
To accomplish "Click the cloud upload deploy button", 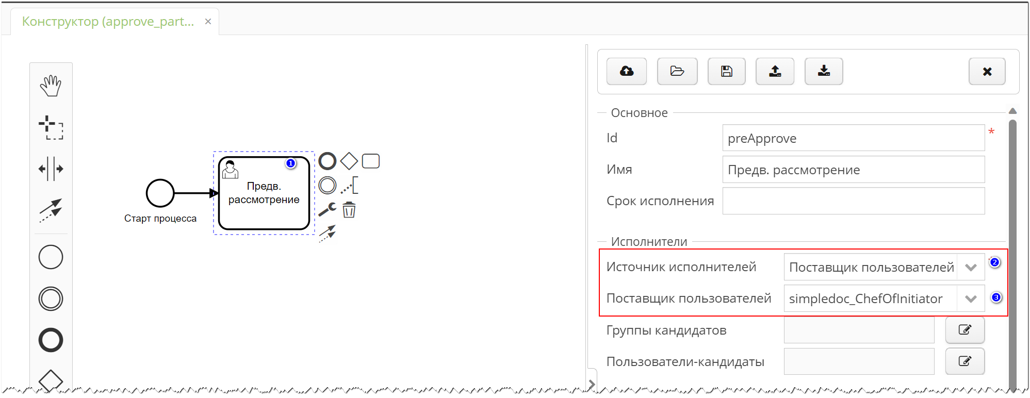I will (x=627, y=71).
